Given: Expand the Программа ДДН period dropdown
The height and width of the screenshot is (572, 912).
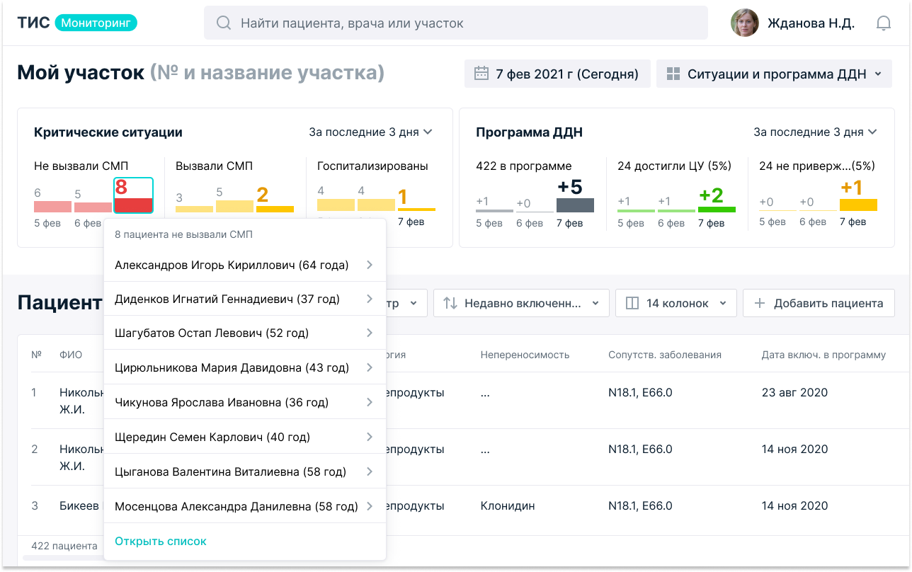Looking at the screenshot, I should point(815,132).
